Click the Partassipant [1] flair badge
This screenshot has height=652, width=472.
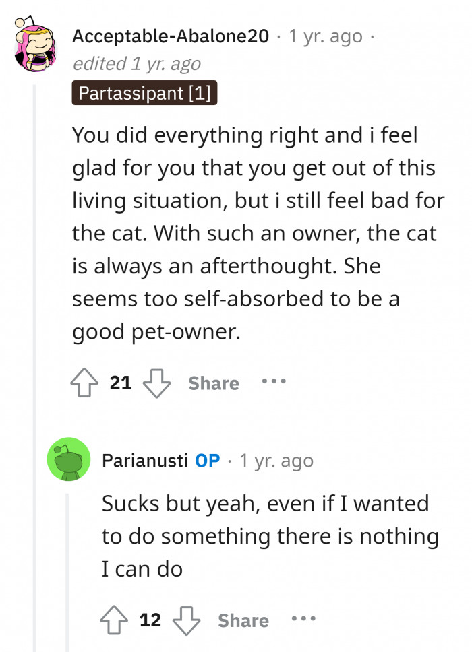(144, 93)
